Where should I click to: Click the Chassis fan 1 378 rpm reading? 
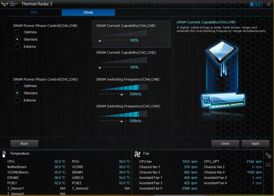(x=191, y=167)
